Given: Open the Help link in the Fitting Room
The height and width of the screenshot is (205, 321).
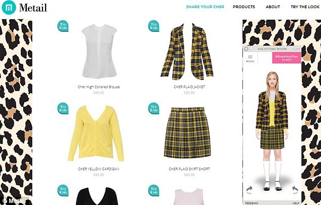Looking at the screenshot, I should coord(296,203).
